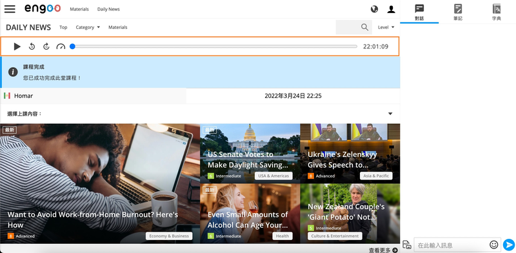Click the Asia & Pacific tag
Viewport: 516px width, 253px height.
click(x=376, y=176)
